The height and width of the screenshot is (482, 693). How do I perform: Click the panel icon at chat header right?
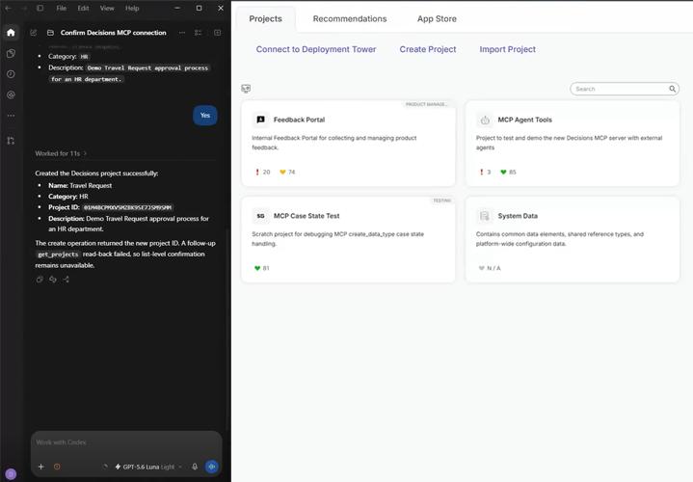click(x=218, y=33)
